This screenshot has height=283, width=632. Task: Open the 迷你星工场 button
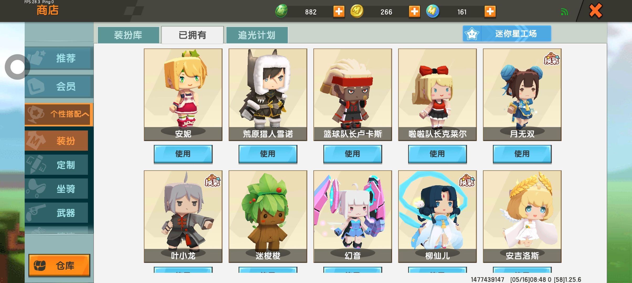(507, 34)
